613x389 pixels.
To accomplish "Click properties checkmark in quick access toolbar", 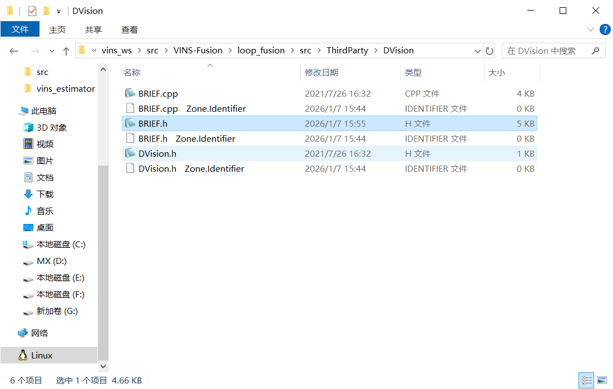I will tap(32, 11).
